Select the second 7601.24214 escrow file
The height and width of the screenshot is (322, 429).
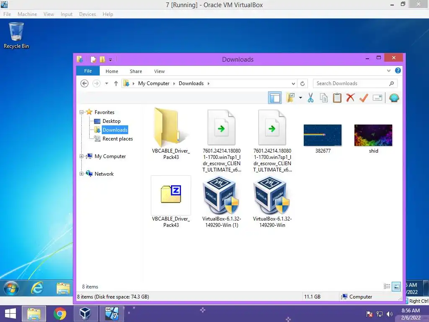[x=272, y=140]
